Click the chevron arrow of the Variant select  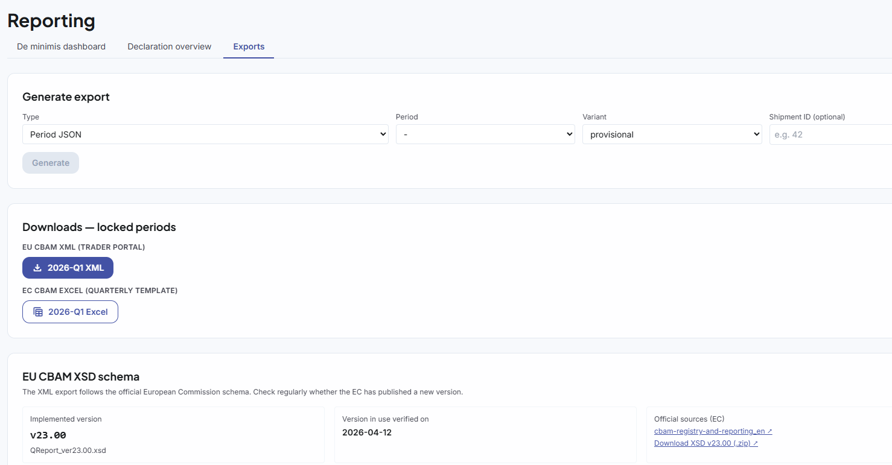point(756,134)
